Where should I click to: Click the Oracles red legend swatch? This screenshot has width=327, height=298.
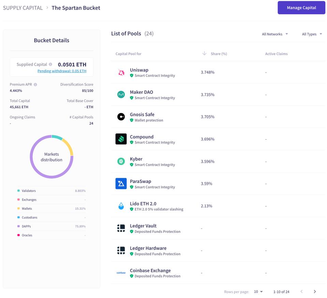tap(18, 235)
